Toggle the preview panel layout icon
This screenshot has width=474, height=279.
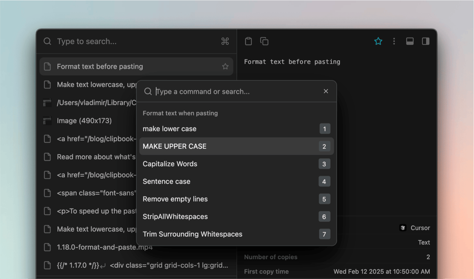[x=410, y=41]
